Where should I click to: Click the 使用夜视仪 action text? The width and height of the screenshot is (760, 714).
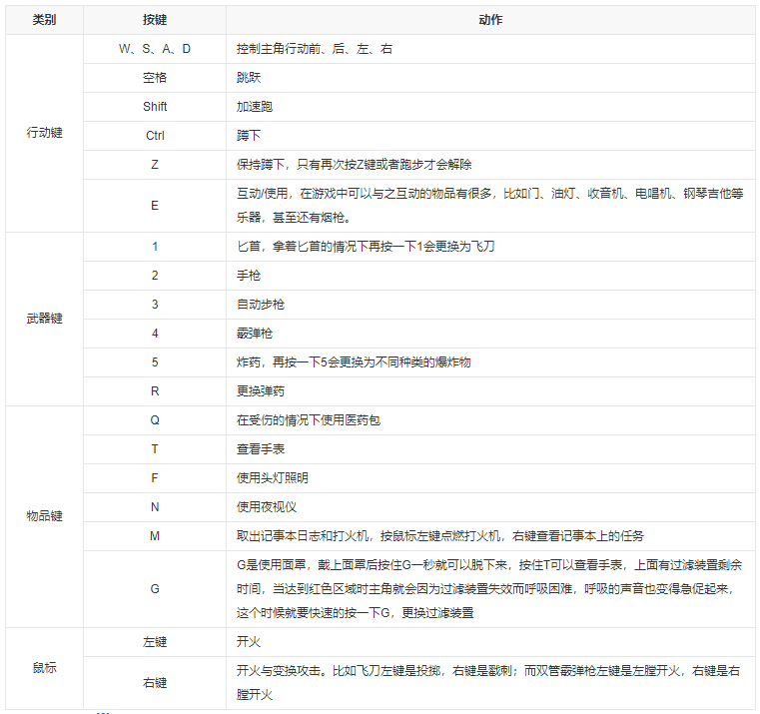pyautogui.click(x=267, y=507)
